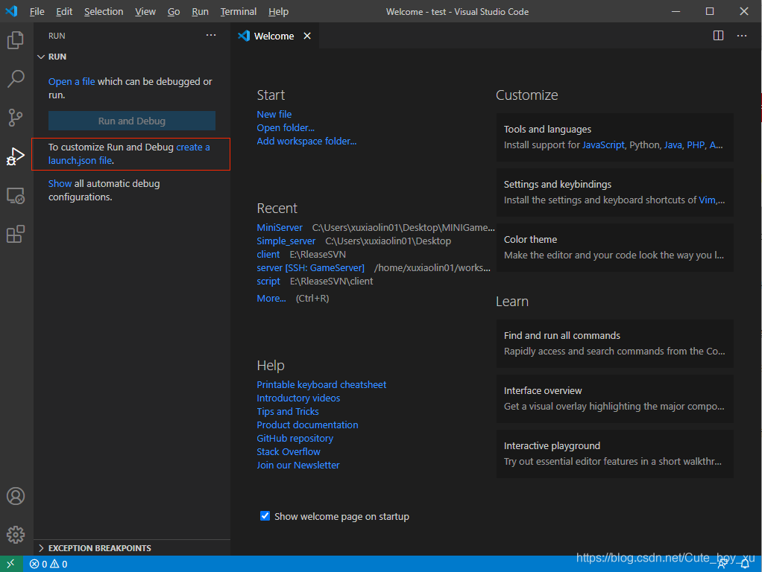Open Product documentation link
Viewport: 762px width, 572px height.
307,425
